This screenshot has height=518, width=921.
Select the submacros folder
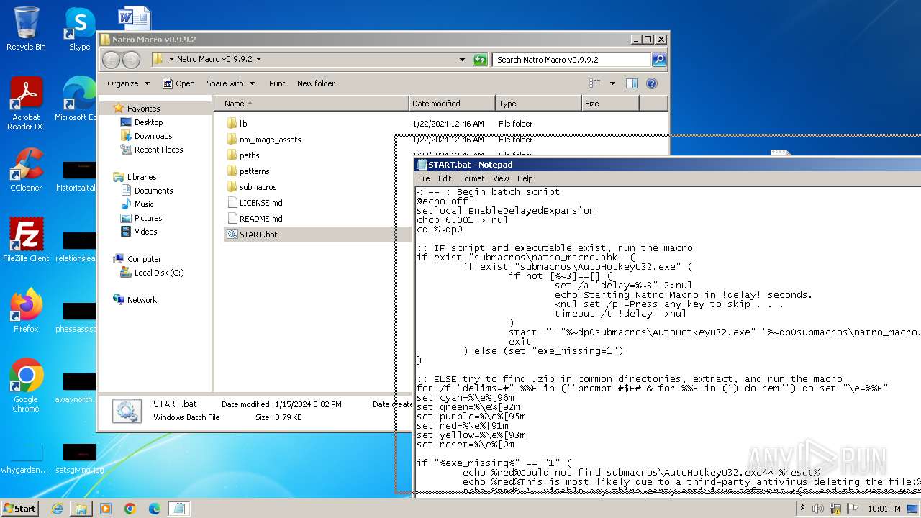258,187
